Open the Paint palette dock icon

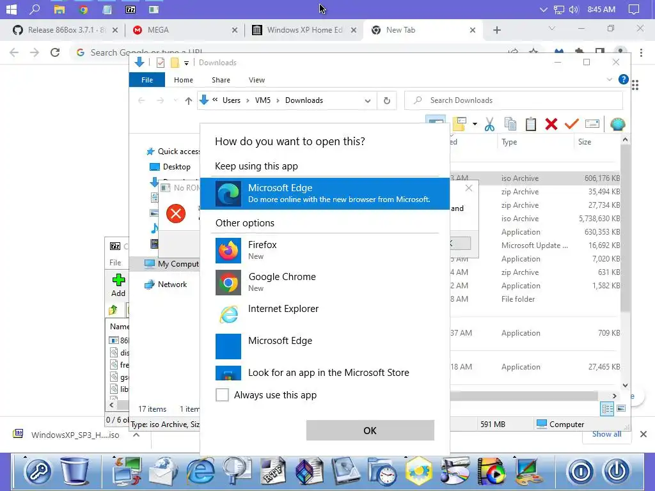point(528,471)
